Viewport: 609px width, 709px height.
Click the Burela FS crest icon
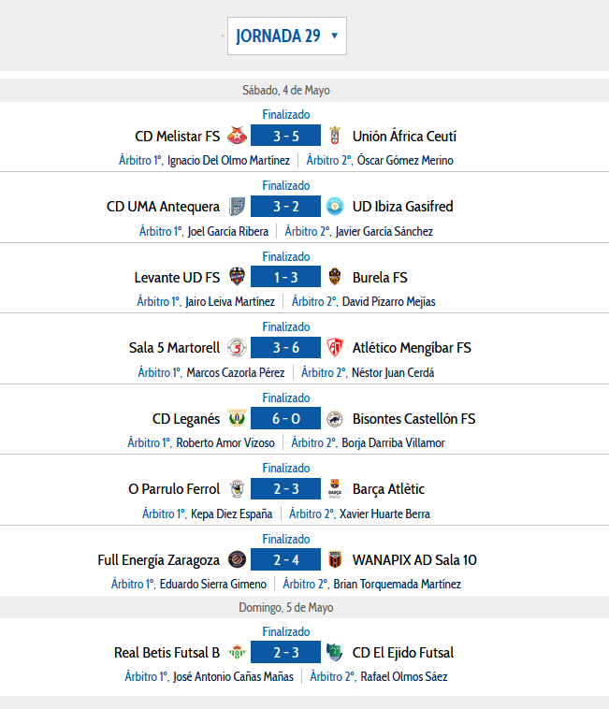[x=335, y=277]
